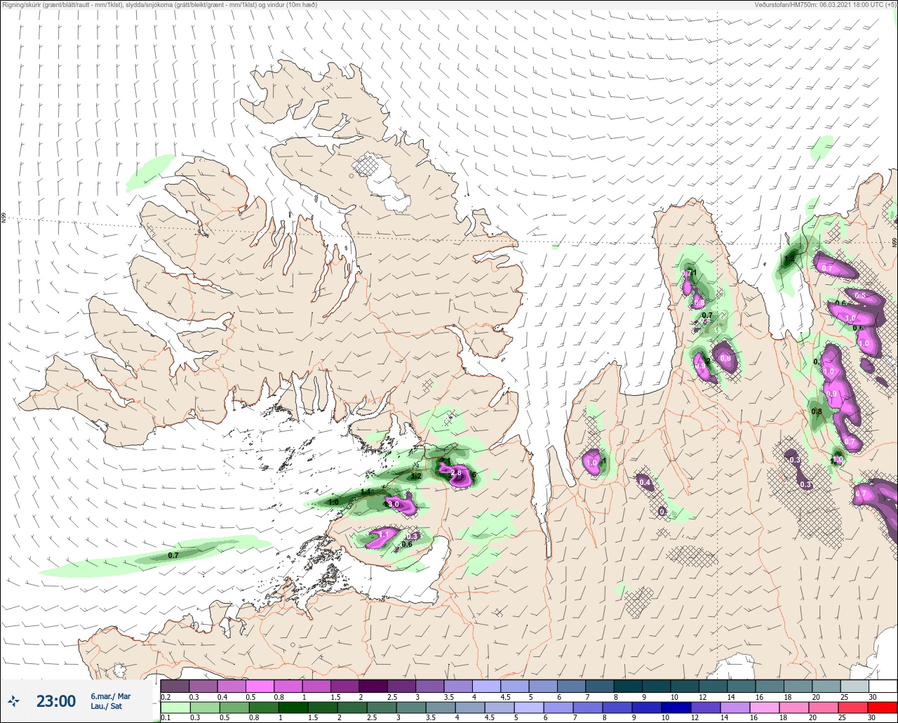Click the '0.4' value on the purple map patch

645,482
